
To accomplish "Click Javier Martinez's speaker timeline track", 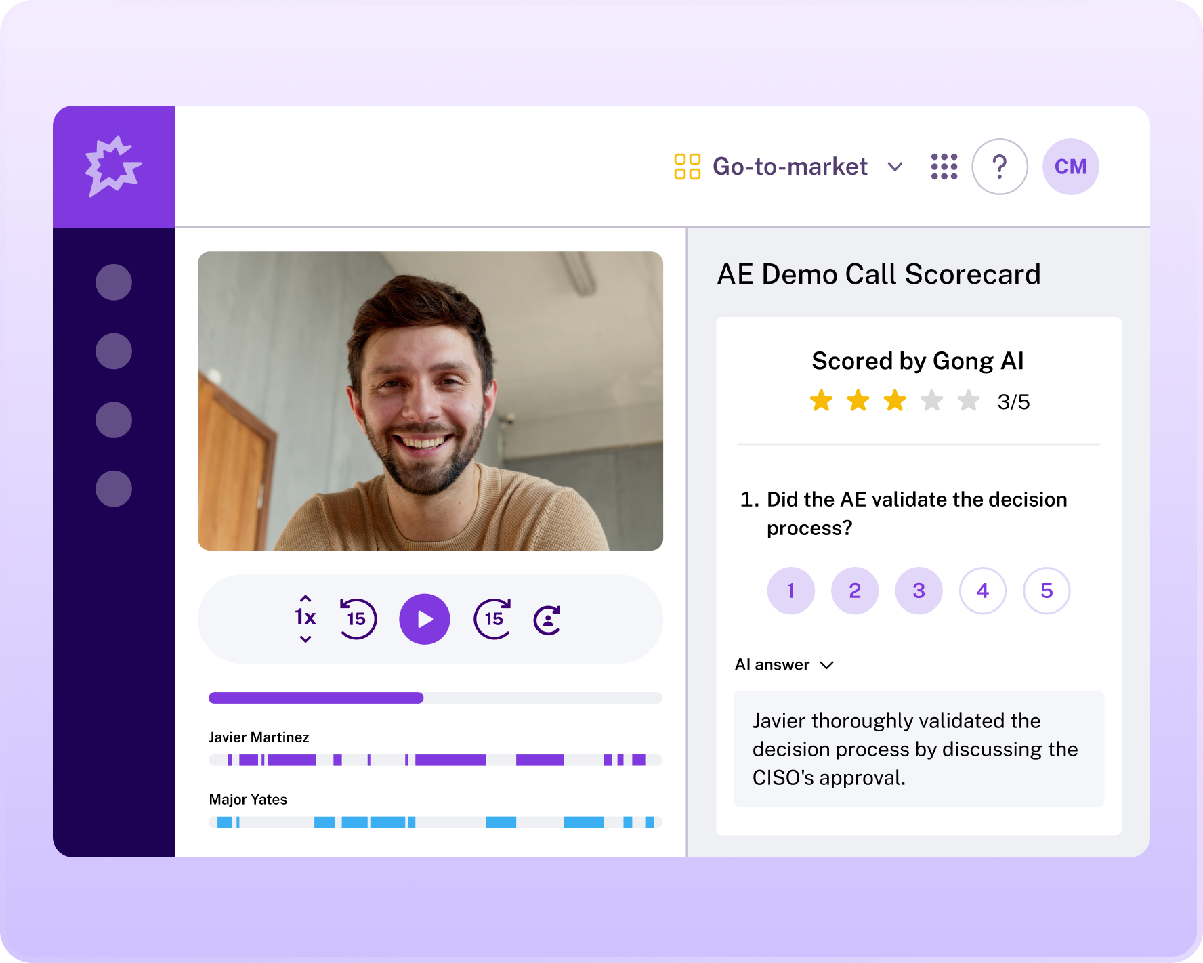I will coord(436,760).
